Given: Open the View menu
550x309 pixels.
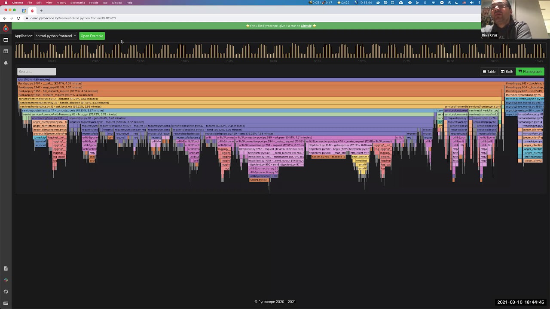Looking at the screenshot, I should click(49, 3).
